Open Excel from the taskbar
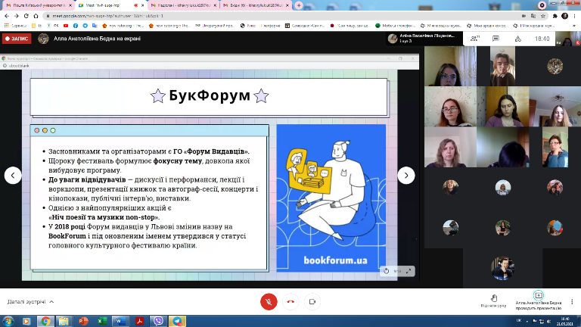Image resolution: width=581 pixels, height=327 pixels. 102,321
